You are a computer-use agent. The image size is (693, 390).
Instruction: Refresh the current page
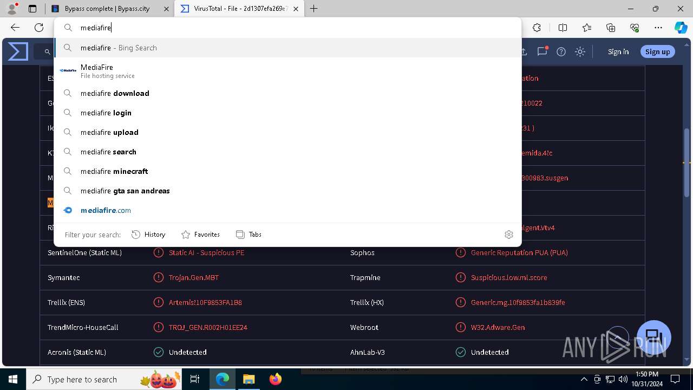click(x=39, y=28)
